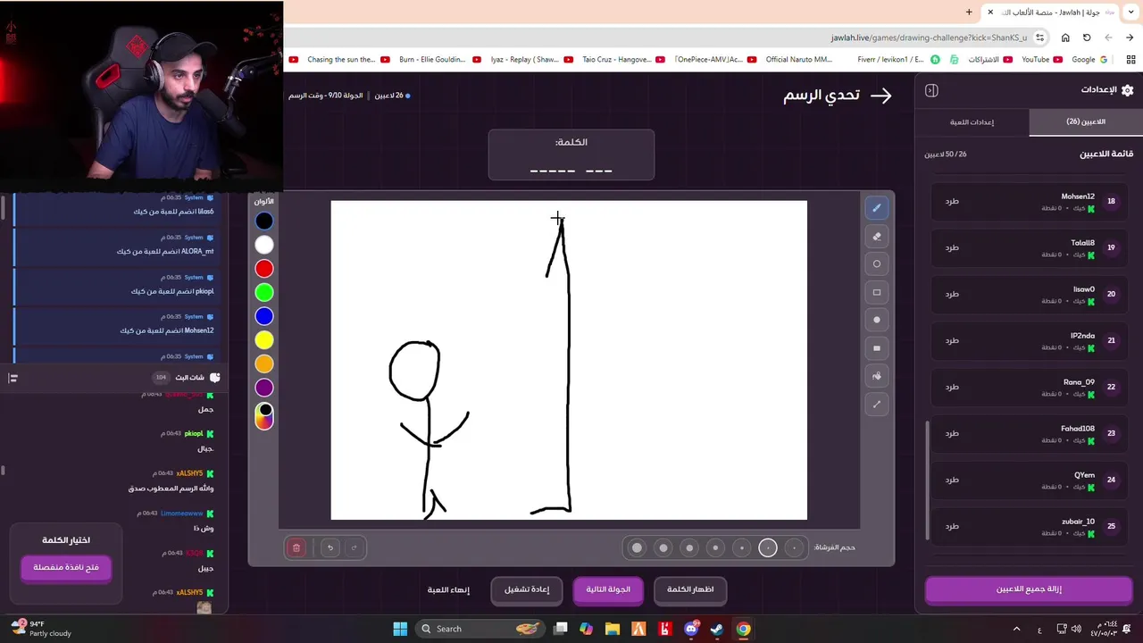Click إزالة جميع اللاعبين button
The width and height of the screenshot is (1143, 643).
coord(1029,589)
